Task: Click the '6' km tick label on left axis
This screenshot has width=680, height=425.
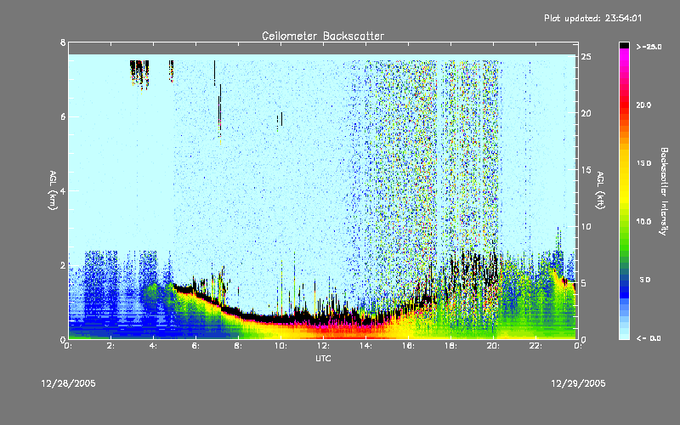Action: [63, 116]
